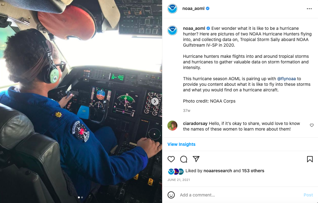Save the post with the bookmark icon
This screenshot has width=318, height=203.
click(310, 159)
